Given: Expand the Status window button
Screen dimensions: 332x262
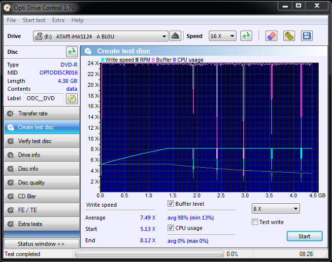Looking at the screenshot, I should pyautogui.click(x=42, y=244).
